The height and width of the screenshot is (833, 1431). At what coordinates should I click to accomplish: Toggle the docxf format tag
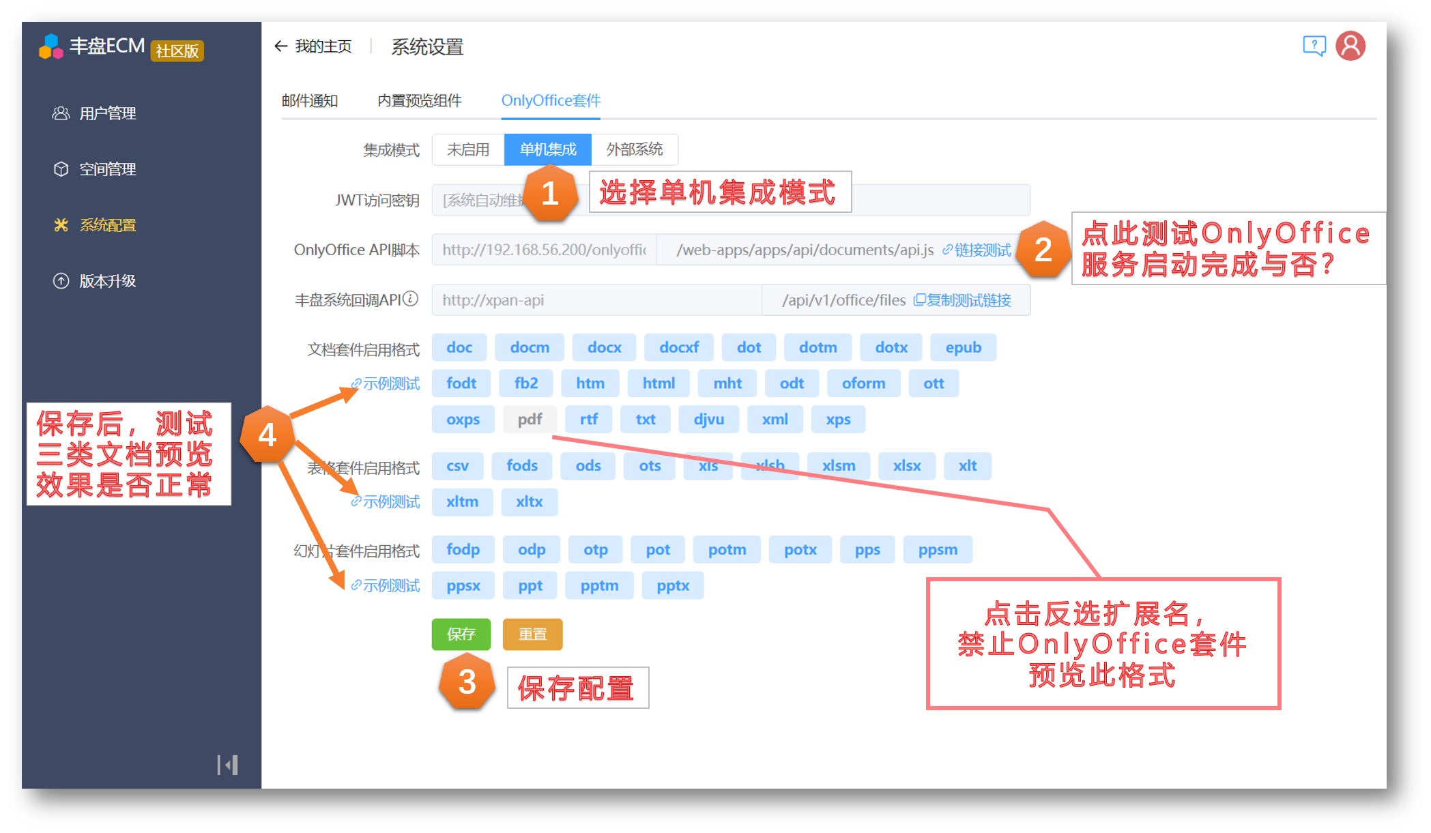pos(679,348)
